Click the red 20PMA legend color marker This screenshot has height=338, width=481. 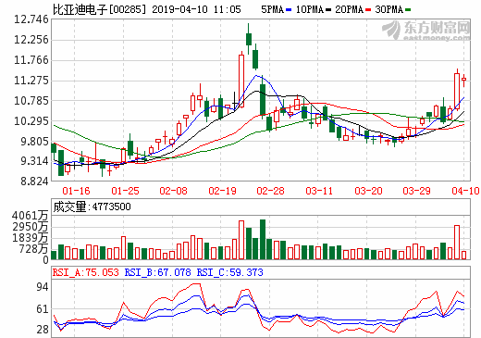[368, 10]
